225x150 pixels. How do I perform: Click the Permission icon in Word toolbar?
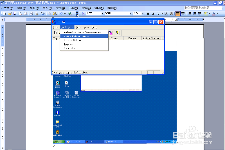20,14
